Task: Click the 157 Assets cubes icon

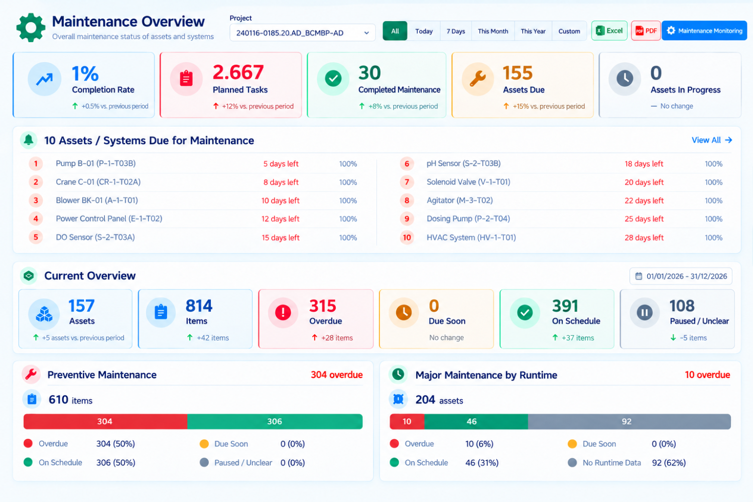Action: 44,313
